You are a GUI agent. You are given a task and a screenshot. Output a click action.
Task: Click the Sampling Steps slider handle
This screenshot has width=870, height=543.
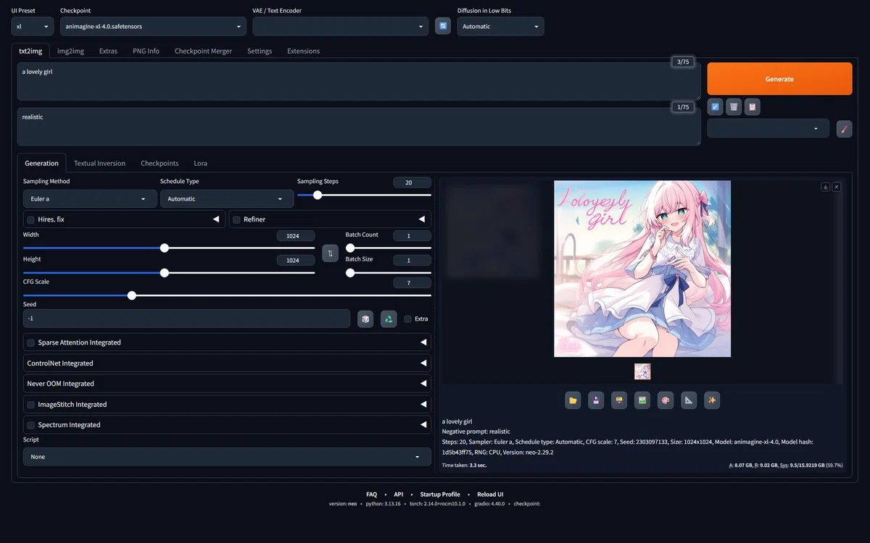click(x=318, y=195)
